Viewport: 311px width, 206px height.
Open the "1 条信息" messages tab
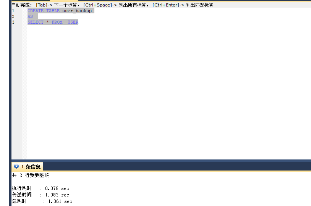click(x=28, y=167)
